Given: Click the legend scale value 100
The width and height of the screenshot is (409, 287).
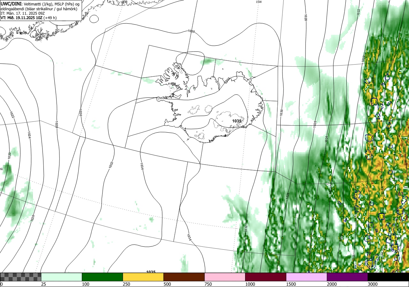Looking at the screenshot, I should click(85, 284).
